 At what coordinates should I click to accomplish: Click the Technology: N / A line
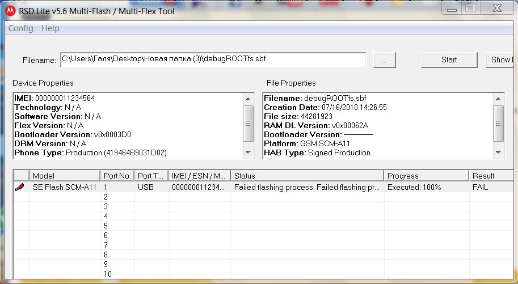[x=48, y=107]
